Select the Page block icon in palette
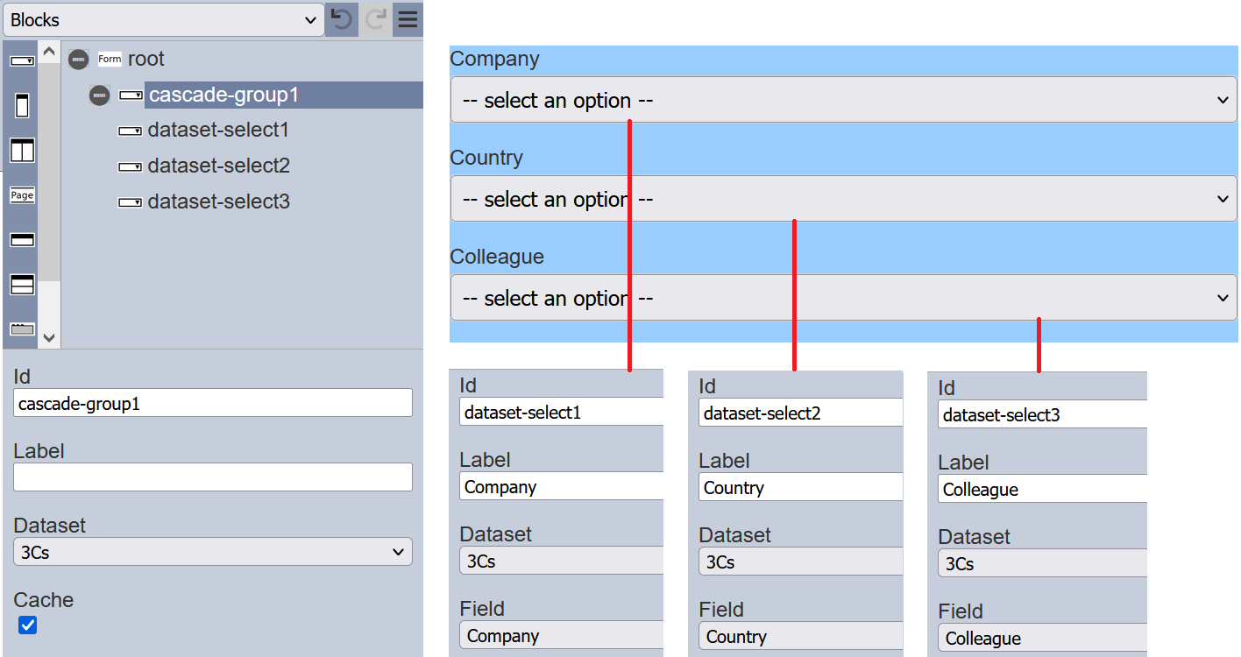Viewport: 1241px width, 657px height. pyautogui.click(x=22, y=195)
